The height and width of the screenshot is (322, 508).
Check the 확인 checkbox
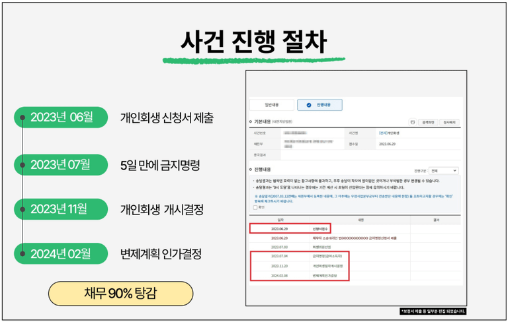pyautogui.click(x=256, y=207)
